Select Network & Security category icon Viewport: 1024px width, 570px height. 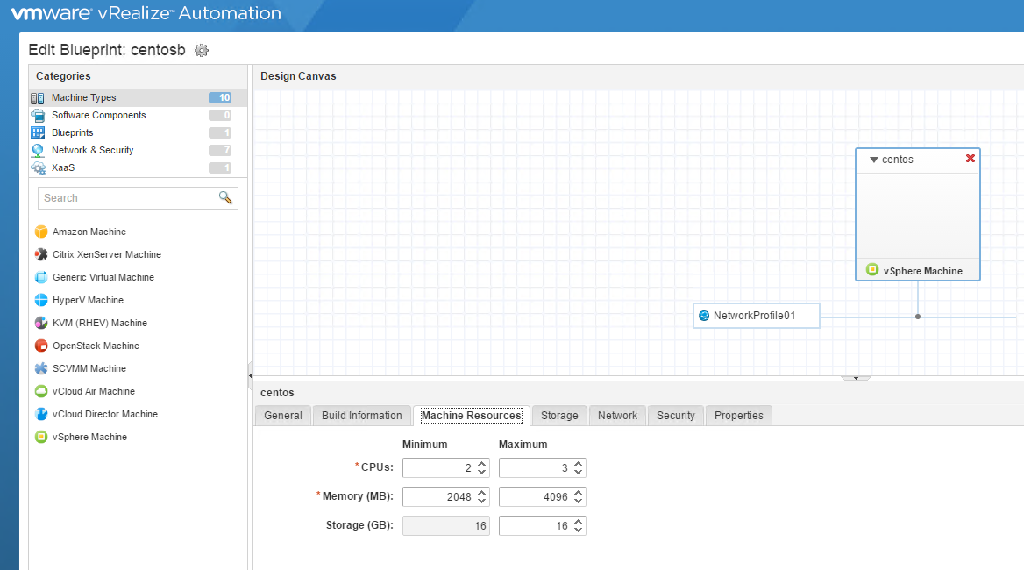click(x=38, y=150)
